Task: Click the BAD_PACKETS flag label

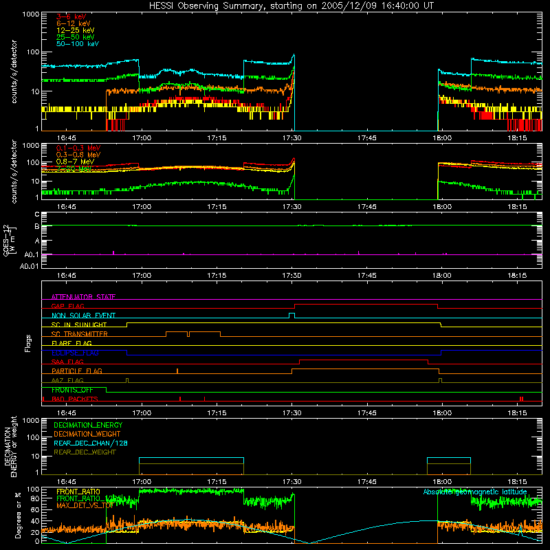Action: pos(75,399)
